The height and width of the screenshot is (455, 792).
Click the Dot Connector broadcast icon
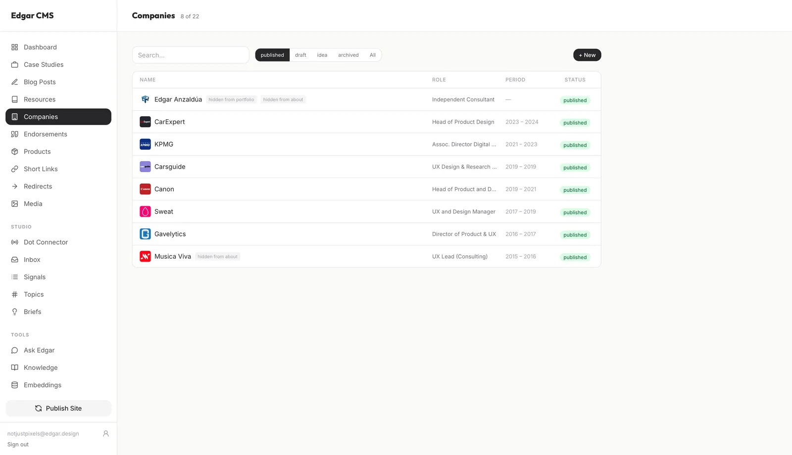[x=15, y=242]
